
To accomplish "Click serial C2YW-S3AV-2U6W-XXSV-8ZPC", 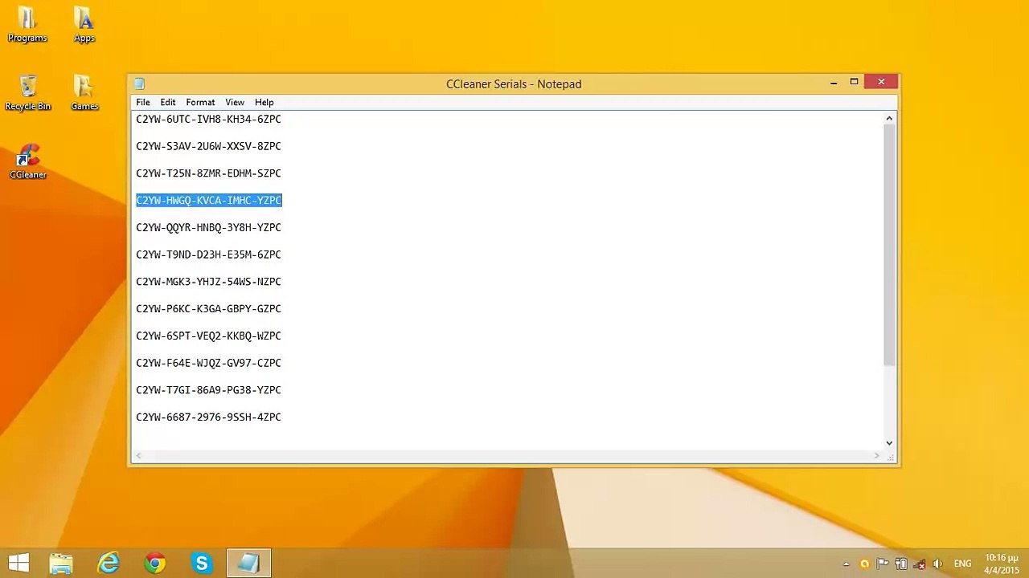I will pos(208,146).
